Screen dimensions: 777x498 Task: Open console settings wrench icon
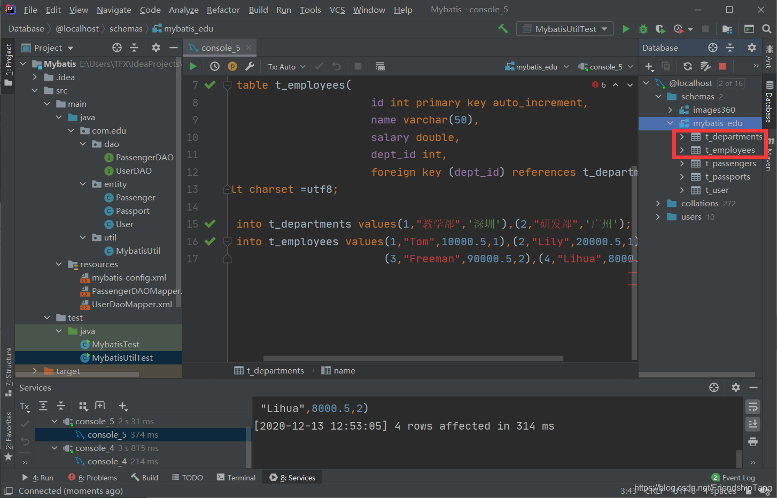click(x=250, y=66)
